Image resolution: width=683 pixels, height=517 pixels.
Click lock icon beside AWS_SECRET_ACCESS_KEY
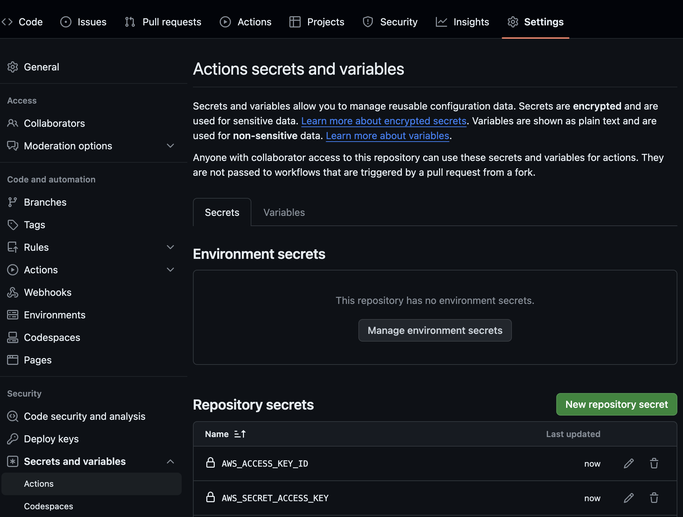pos(211,497)
